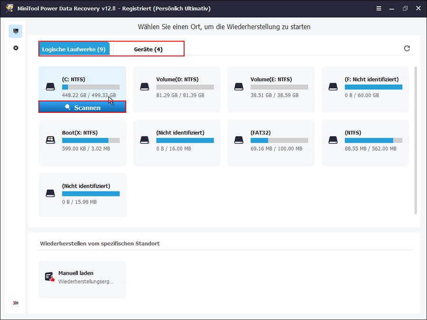Open the hamburger menu in the title bar
The image size is (427, 320).
(379, 8)
